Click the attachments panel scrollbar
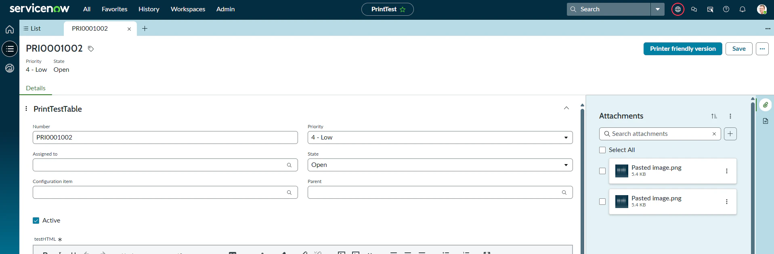The image size is (774, 254). 753,177
